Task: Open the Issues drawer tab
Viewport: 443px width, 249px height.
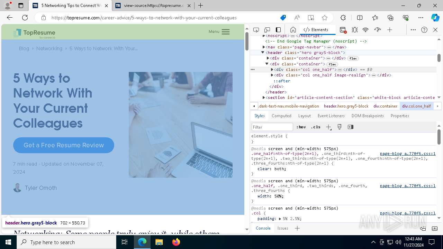Action: pyautogui.click(x=283, y=228)
